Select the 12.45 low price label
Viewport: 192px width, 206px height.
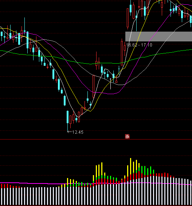click(x=78, y=132)
